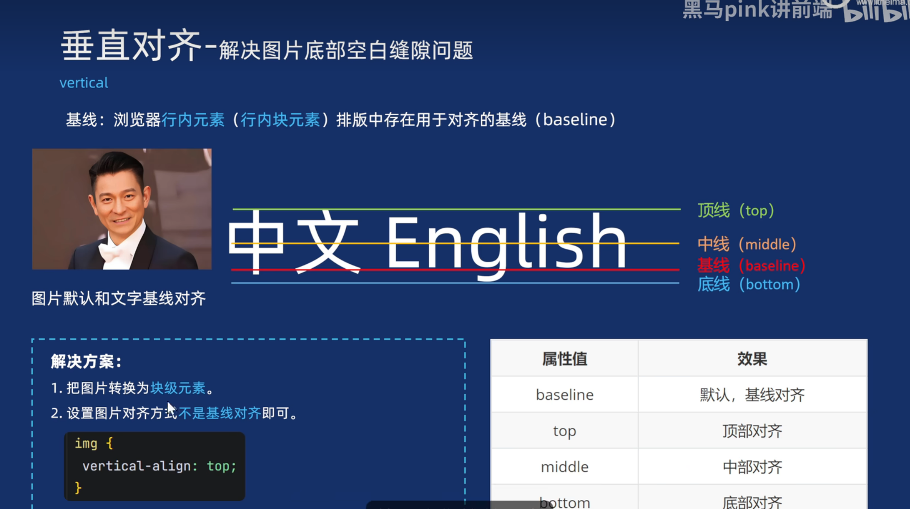The image size is (910, 509).
Task: Click the 'baseline' cell in the table
Action: 564,395
